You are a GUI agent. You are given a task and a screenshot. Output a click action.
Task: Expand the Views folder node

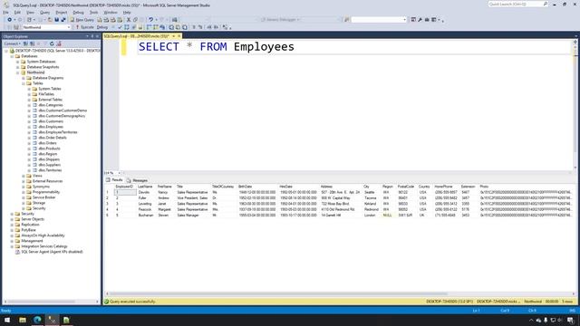tap(24, 176)
